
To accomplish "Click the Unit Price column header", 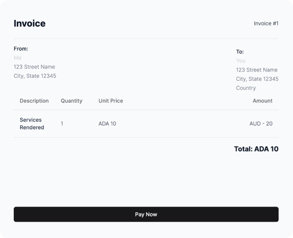I will click(x=111, y=101).
